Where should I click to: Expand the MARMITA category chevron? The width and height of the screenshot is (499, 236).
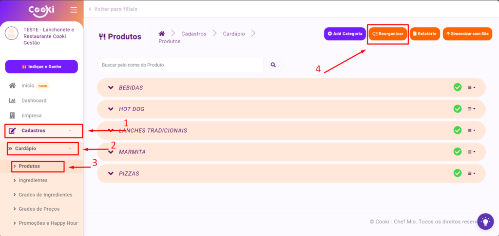pyautogui.click(x=111, y=152)
